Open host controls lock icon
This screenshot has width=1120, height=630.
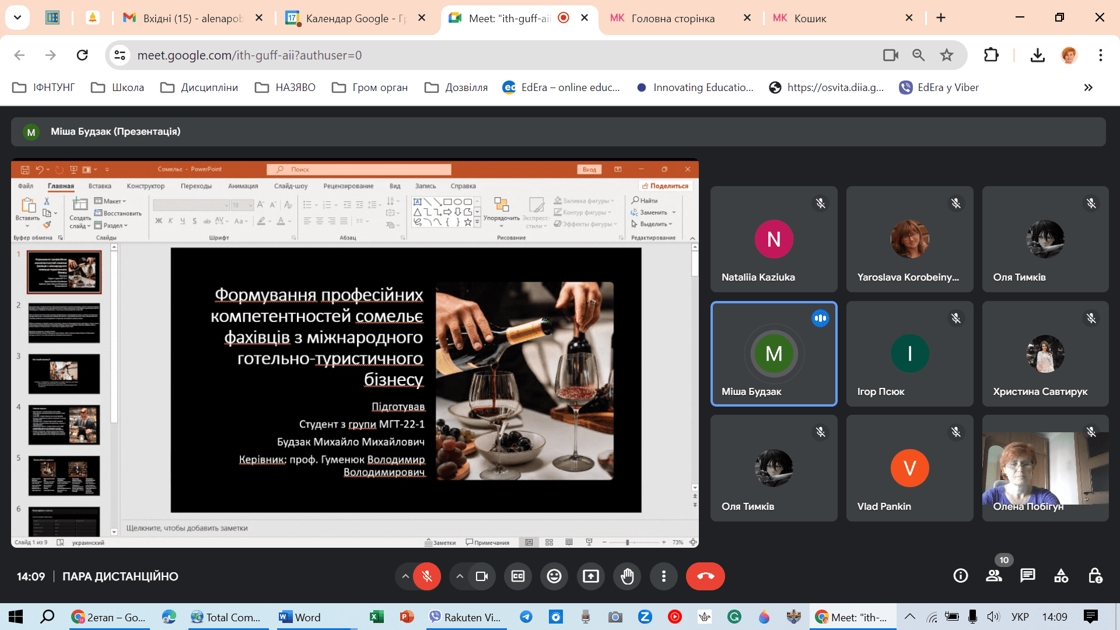[1095, 576]
